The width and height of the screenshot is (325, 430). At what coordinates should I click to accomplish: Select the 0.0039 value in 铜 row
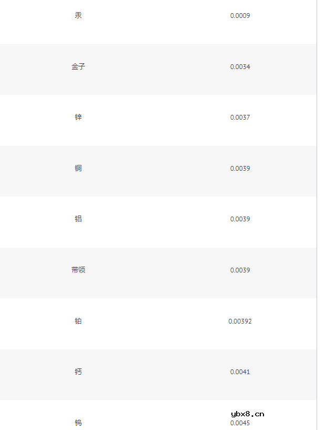240,169
